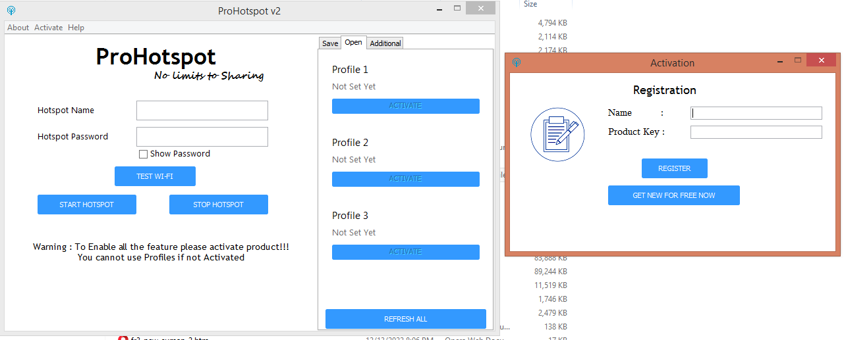The image size is (844, 340).
Task: Click the '2,479 KB' size value
Action: (x=552, y=313)
